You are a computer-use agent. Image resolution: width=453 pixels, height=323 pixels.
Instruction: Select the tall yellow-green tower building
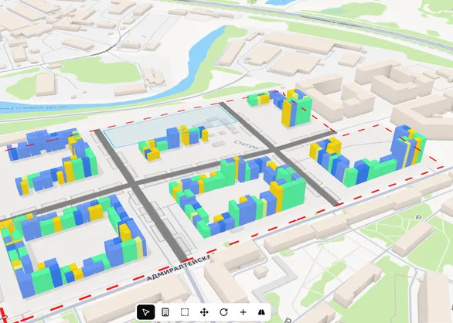(x=297, y=107)
